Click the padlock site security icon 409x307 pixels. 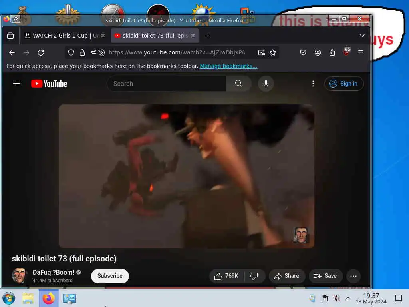click(82, 52)
